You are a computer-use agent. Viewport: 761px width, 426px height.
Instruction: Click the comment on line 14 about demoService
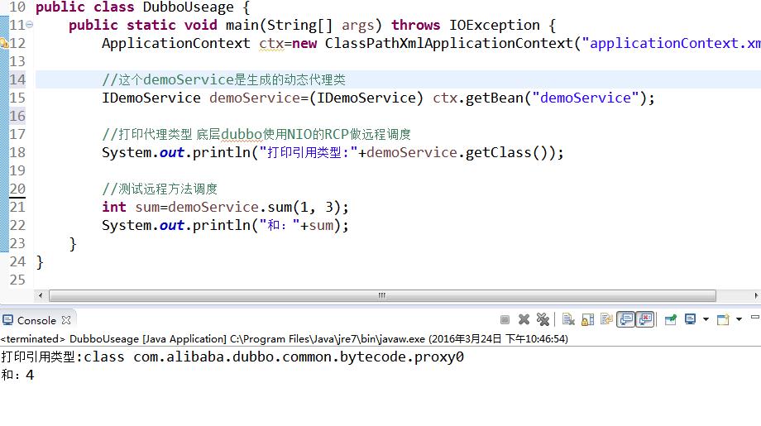pos(223,79)
